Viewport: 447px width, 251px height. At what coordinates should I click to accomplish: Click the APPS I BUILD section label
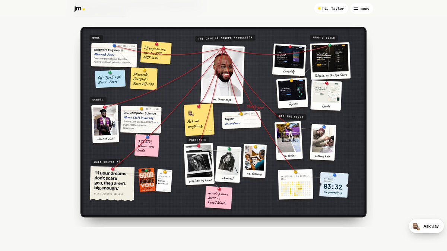[x=324, y=38]
